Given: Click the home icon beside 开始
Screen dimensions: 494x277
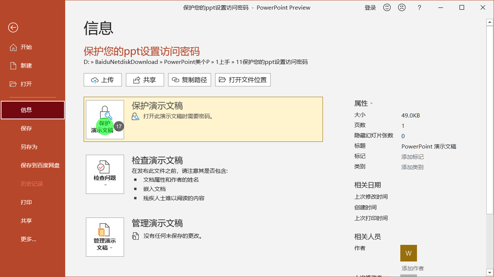Looking at the screenshot, I should (x=13, y=47).
